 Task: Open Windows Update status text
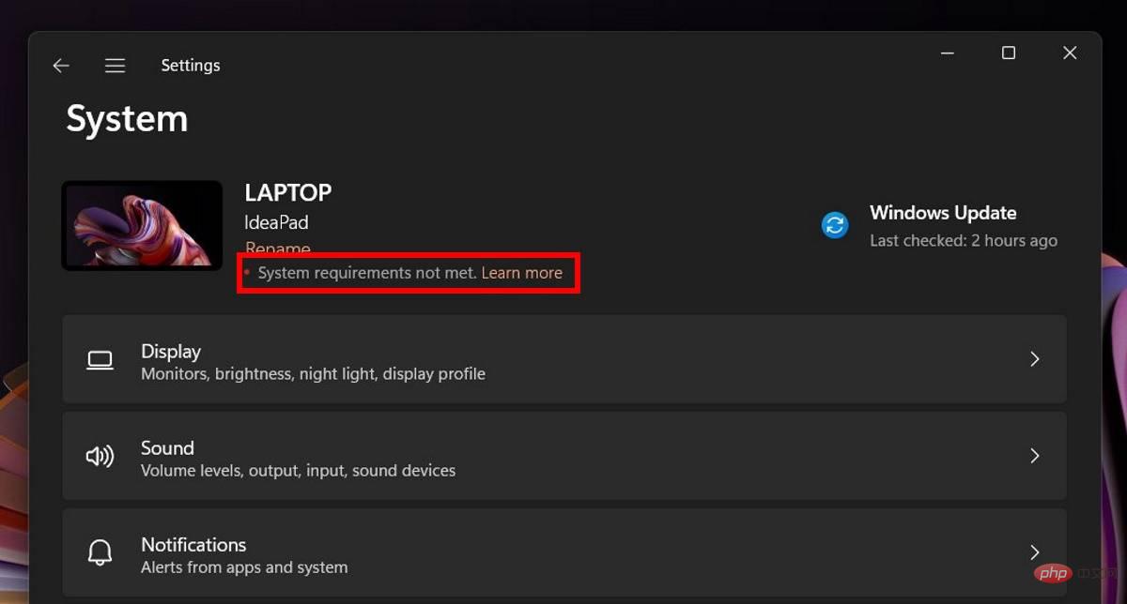coord(943,213)
